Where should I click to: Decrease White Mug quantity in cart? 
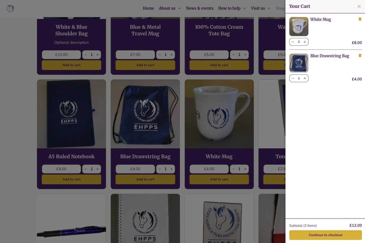click(x=293, y=42)
